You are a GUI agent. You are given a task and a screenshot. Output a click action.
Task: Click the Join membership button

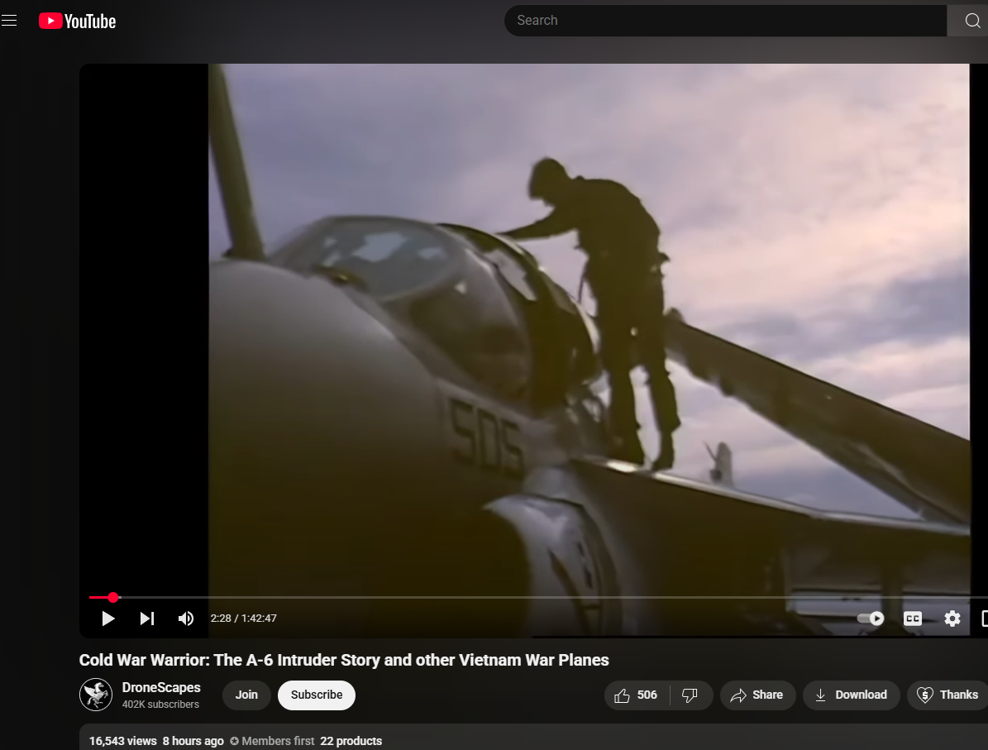(246, 695)
